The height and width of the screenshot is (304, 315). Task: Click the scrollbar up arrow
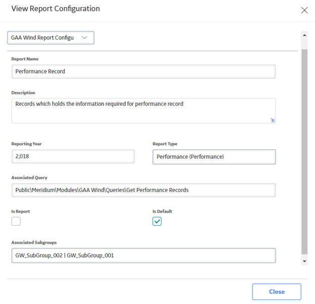(304, 35)
